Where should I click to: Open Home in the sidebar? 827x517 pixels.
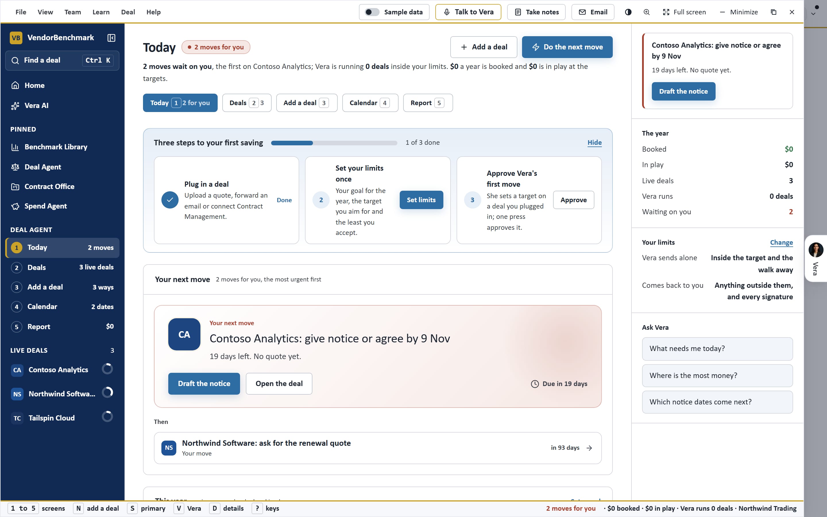pos(62,86)
